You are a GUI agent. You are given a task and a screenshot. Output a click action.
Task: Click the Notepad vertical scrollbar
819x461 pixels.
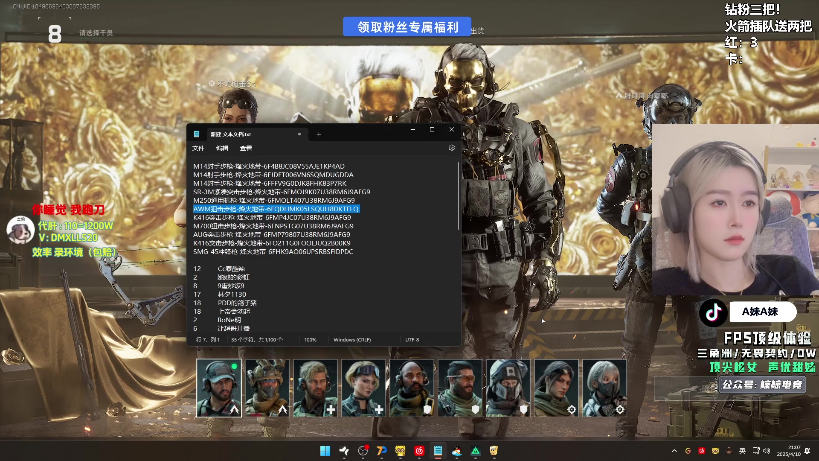coord(459,195)
